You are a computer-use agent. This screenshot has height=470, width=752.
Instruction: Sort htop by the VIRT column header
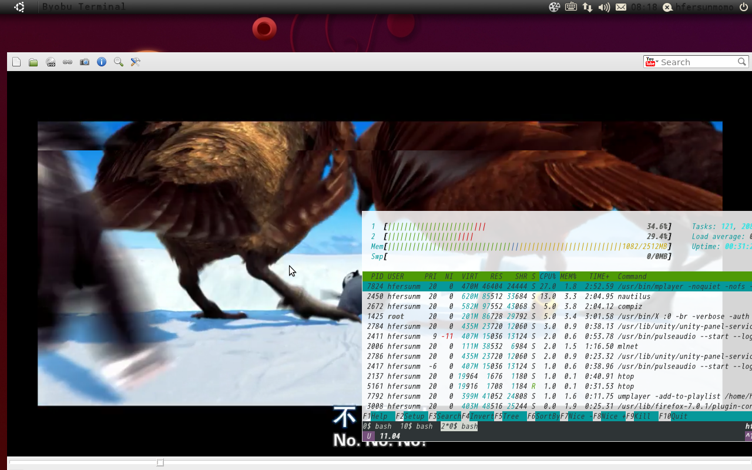click(470, 276)
